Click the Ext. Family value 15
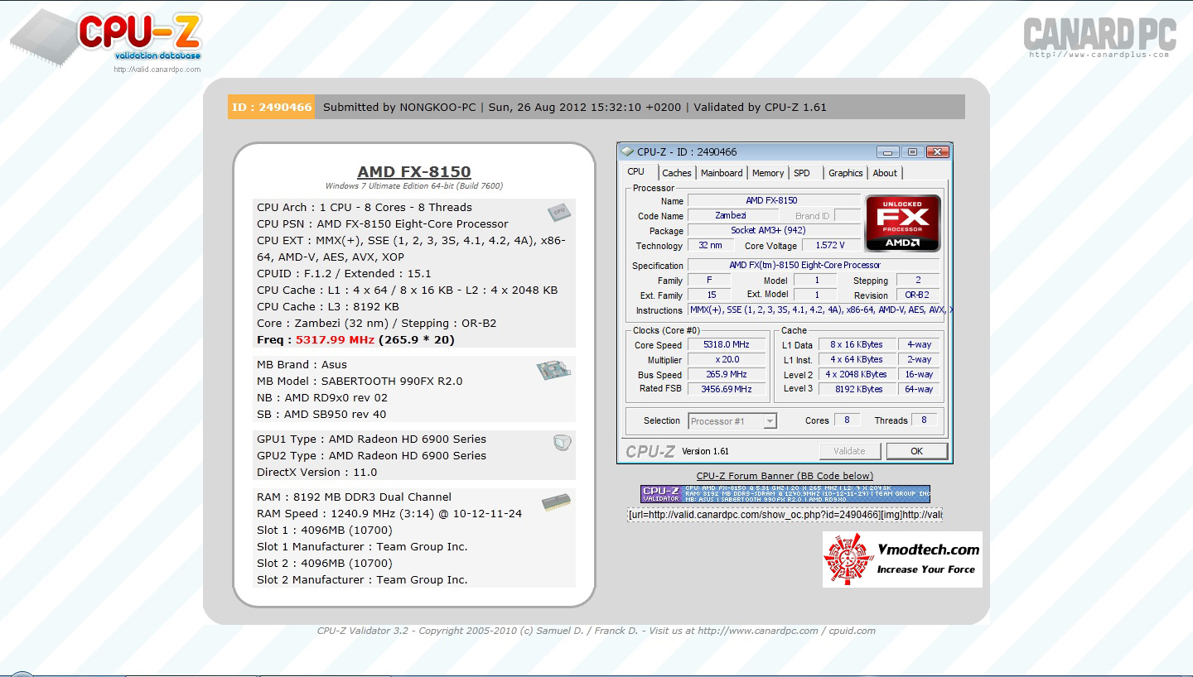The image size is (1193, 677). pyautogui.click(x=711, y=295)
